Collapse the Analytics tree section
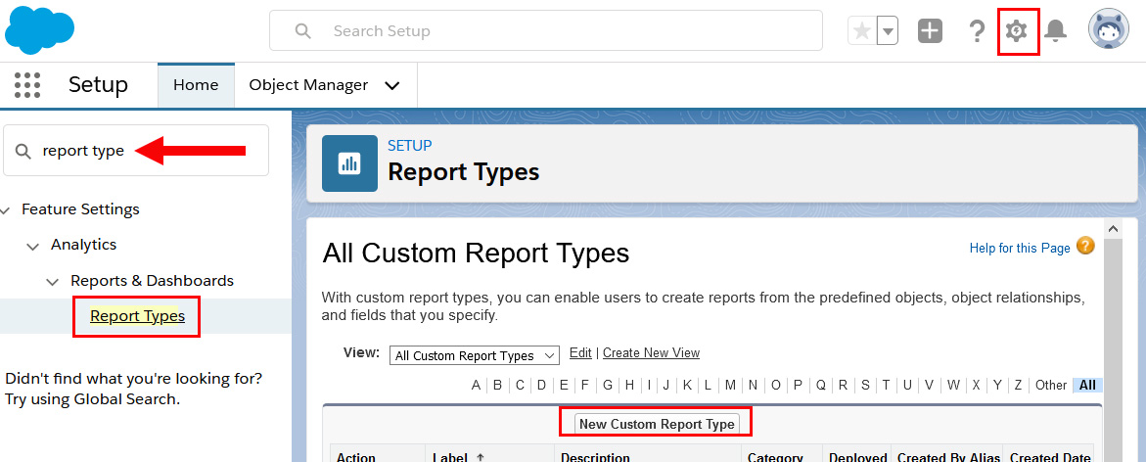This screenshot has height=462, width=1146. pyautogui.click(x=33, y=246)
